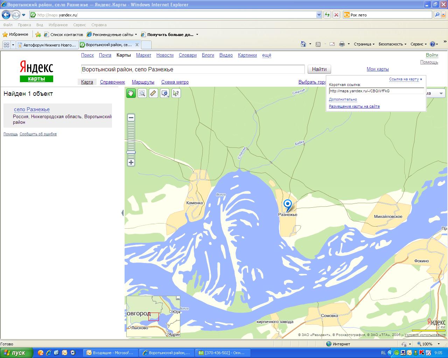The image size is (448, 358).
Task: Click the Refresh page icon
Action: [x=327, y=15]
